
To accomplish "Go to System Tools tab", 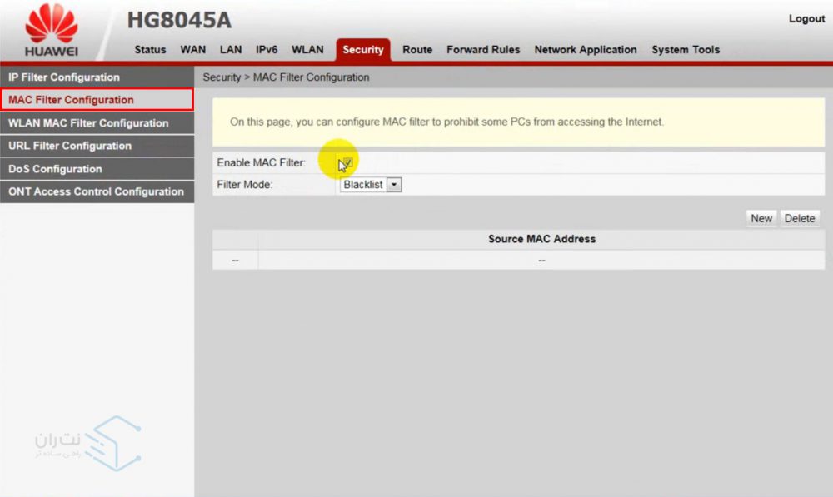I will (686, 50).
